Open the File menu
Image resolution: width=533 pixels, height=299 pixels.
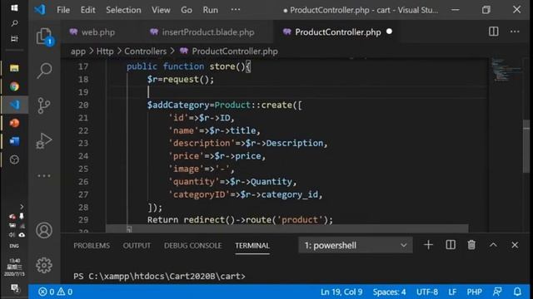click(x=63, y=10)
